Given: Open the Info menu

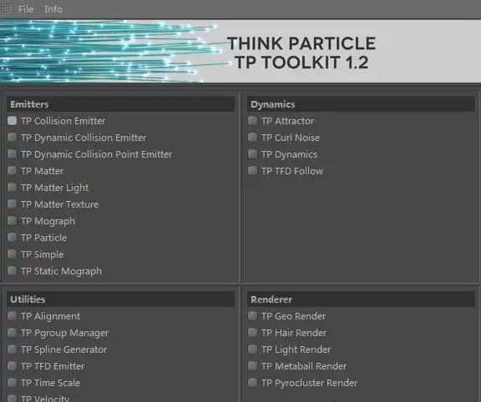Looking at the screenshot, I should (x=53, y=9).
